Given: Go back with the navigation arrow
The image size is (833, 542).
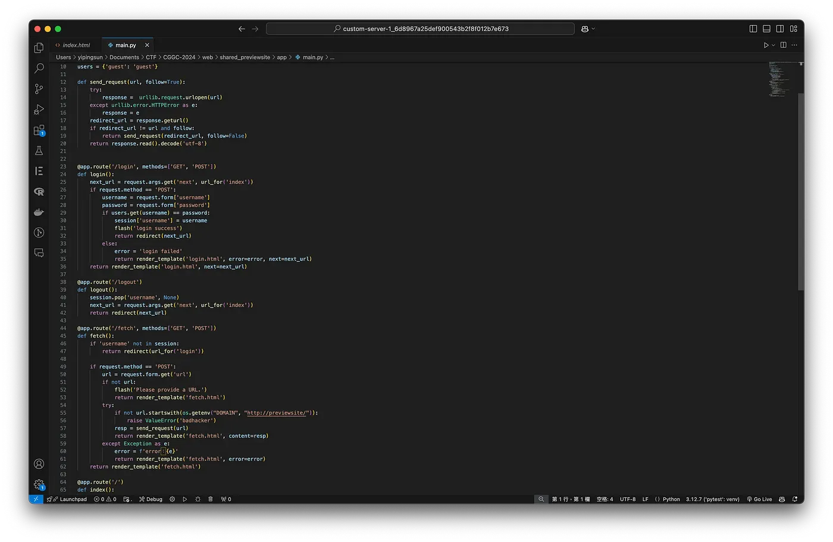Looking at the screenshot, I should pos(242,29).
